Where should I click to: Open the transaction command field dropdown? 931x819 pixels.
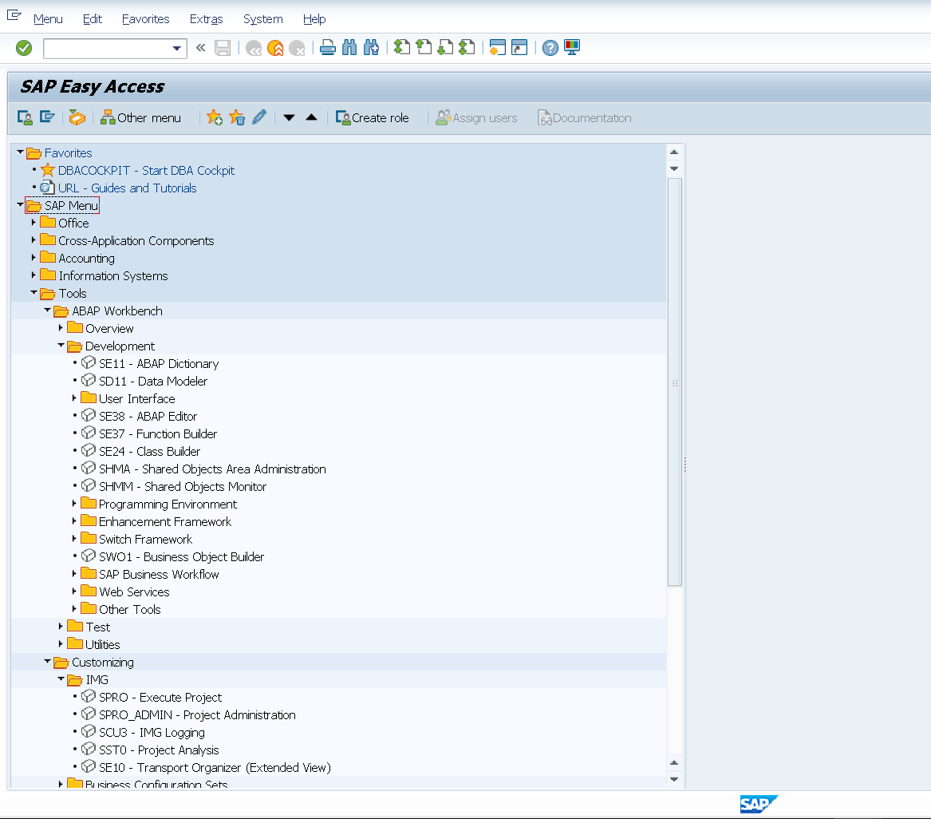pos(177,49)
